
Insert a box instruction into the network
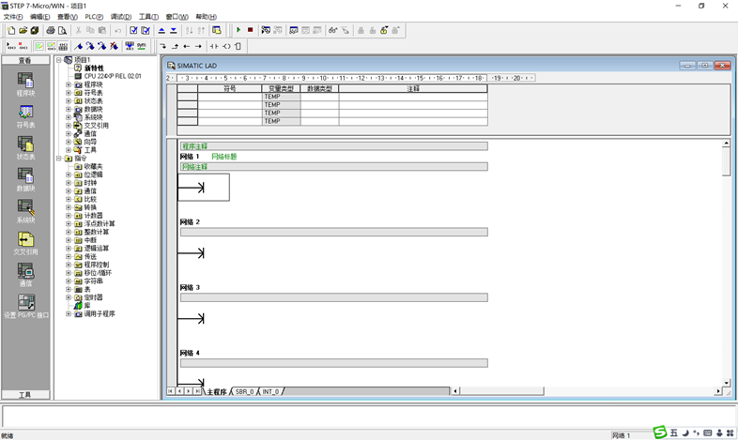click(x=238, y=46)
